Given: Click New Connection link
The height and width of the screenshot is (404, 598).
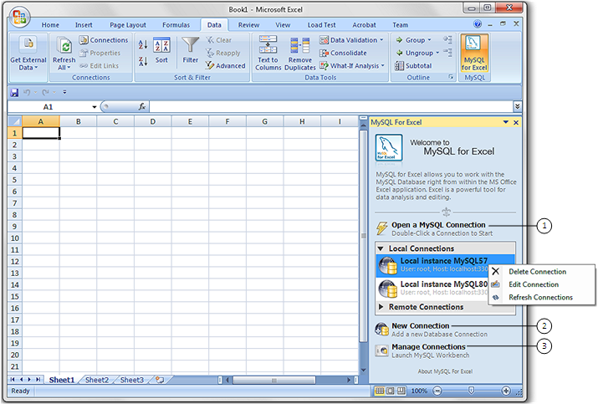Looking at the screenshot, I should coord(421,326).
